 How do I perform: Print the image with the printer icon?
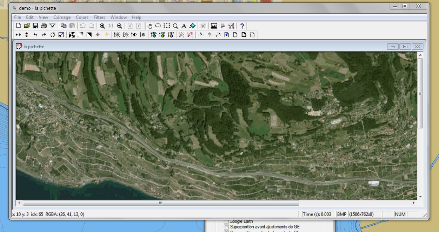(x=44, y=26)
